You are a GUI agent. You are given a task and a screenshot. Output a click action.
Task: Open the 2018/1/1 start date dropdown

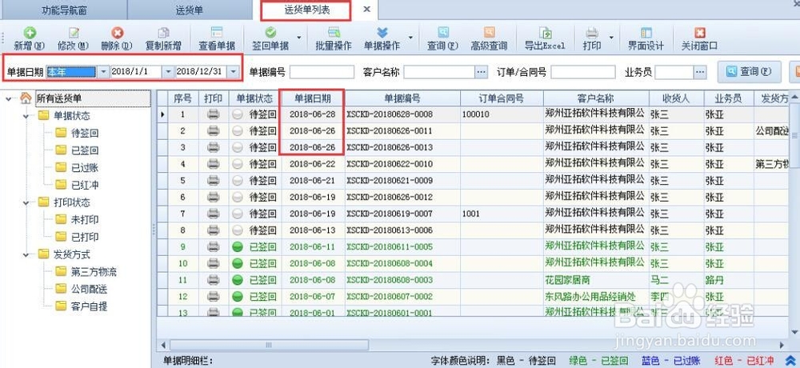click(x=167, y=72)
